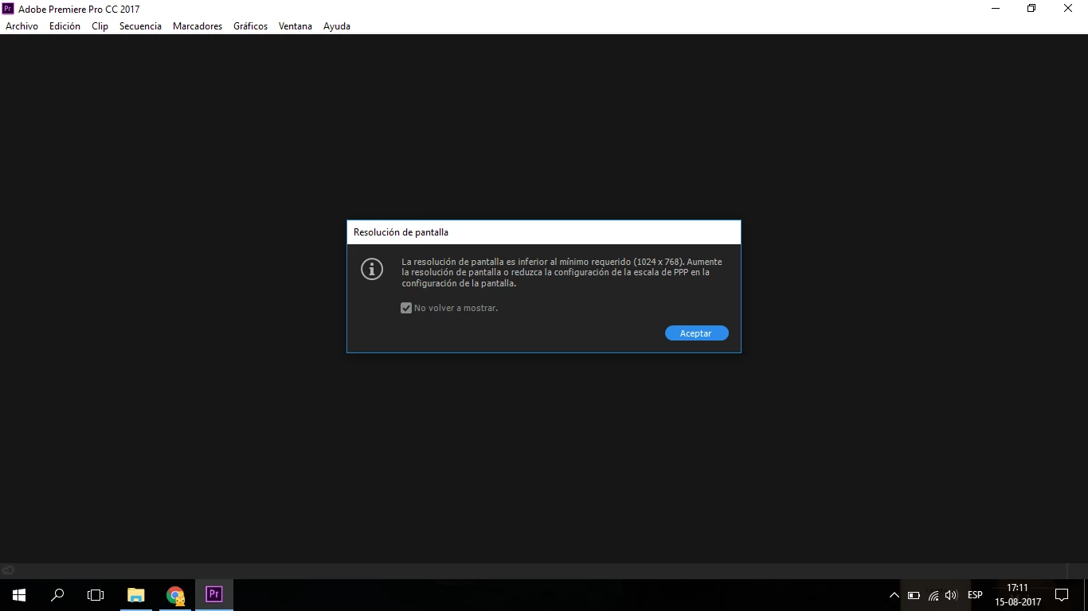Open Windows search from taskbar
The image size is (1088, 611).
coord(57,595)
